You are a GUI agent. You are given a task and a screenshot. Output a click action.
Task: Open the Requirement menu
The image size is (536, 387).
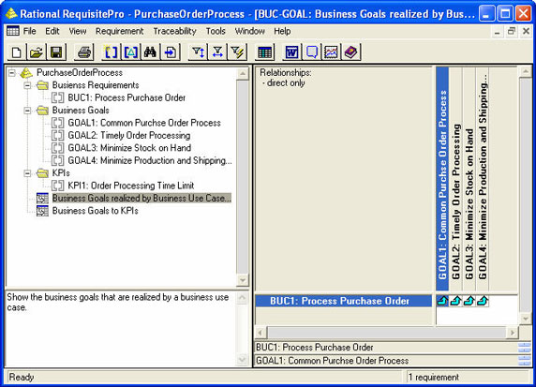coord(119,31)
